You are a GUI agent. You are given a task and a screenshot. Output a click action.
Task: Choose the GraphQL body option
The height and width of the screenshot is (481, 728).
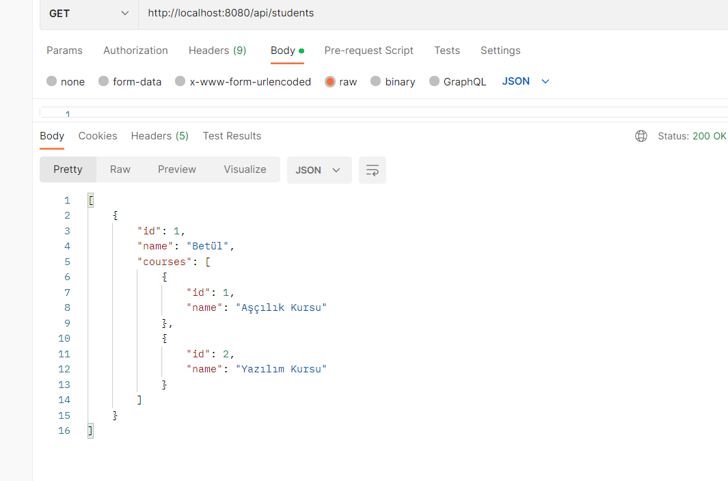457,81
